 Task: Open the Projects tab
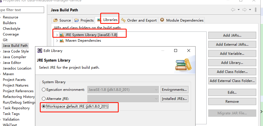(84, 20)
